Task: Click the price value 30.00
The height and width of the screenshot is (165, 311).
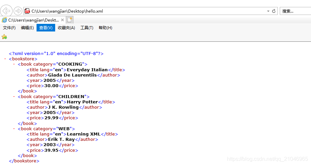Action: point(52,86)
